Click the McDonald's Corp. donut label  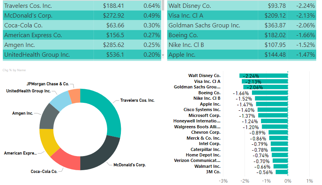130,165
